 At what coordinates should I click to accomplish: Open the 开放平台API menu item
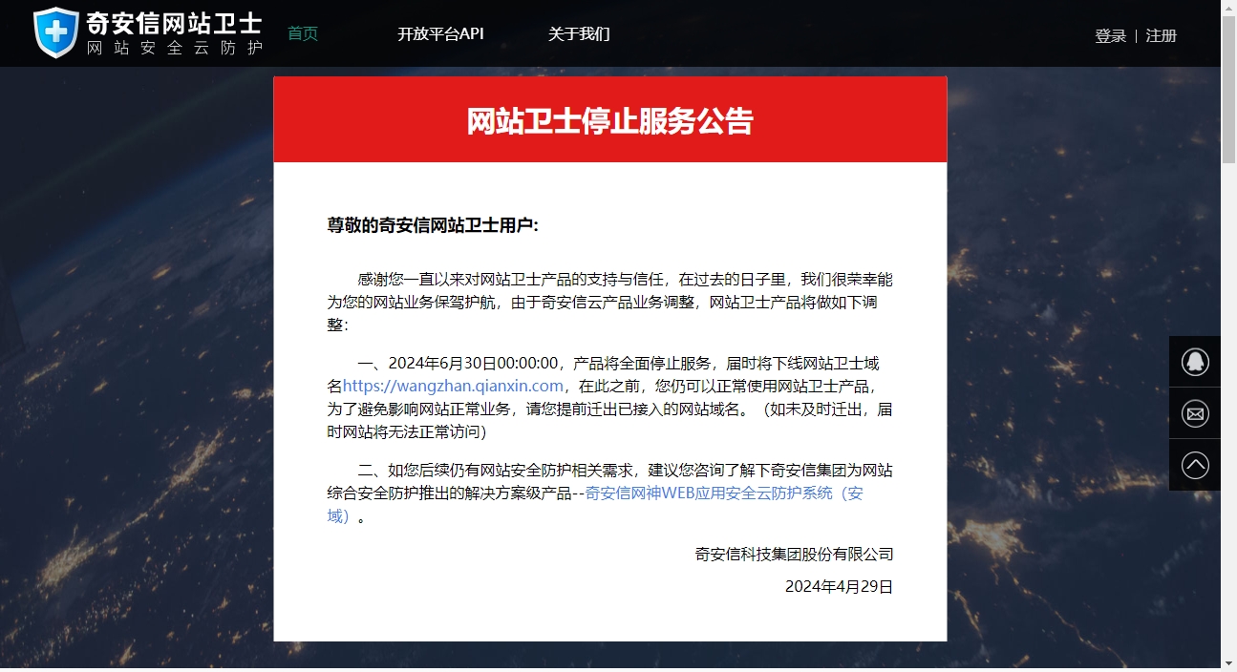tap(440, 33)
